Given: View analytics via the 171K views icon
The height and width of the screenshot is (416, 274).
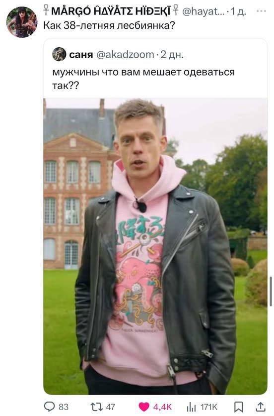Looking at the screenshot, I should click(x=192, y=407).
